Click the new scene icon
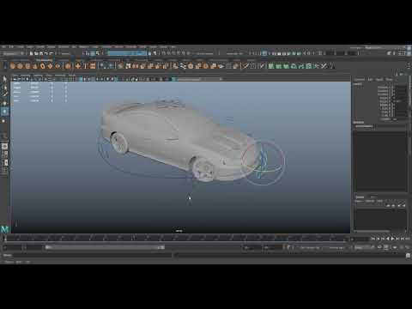The width and height of the screenshot is (412, 309). 32,53
